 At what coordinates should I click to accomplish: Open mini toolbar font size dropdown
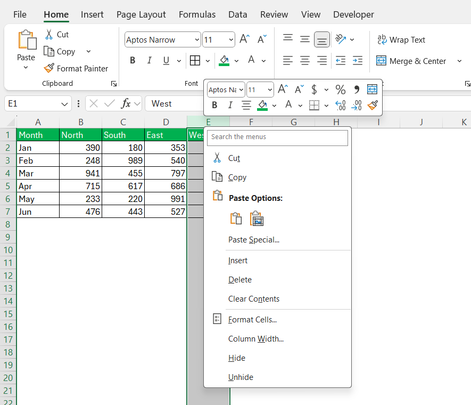[270, 90]
